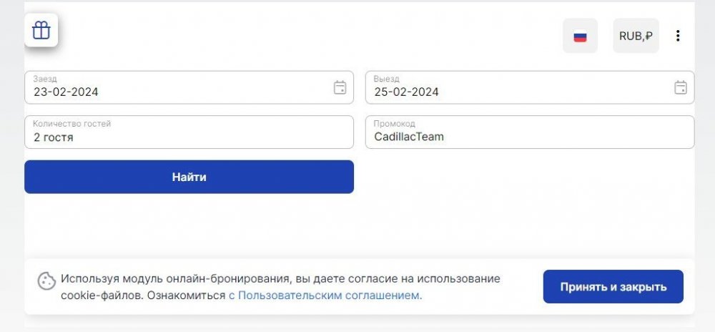Open the three-dot more options menu
715x332 pixels.
pos(678,36)
